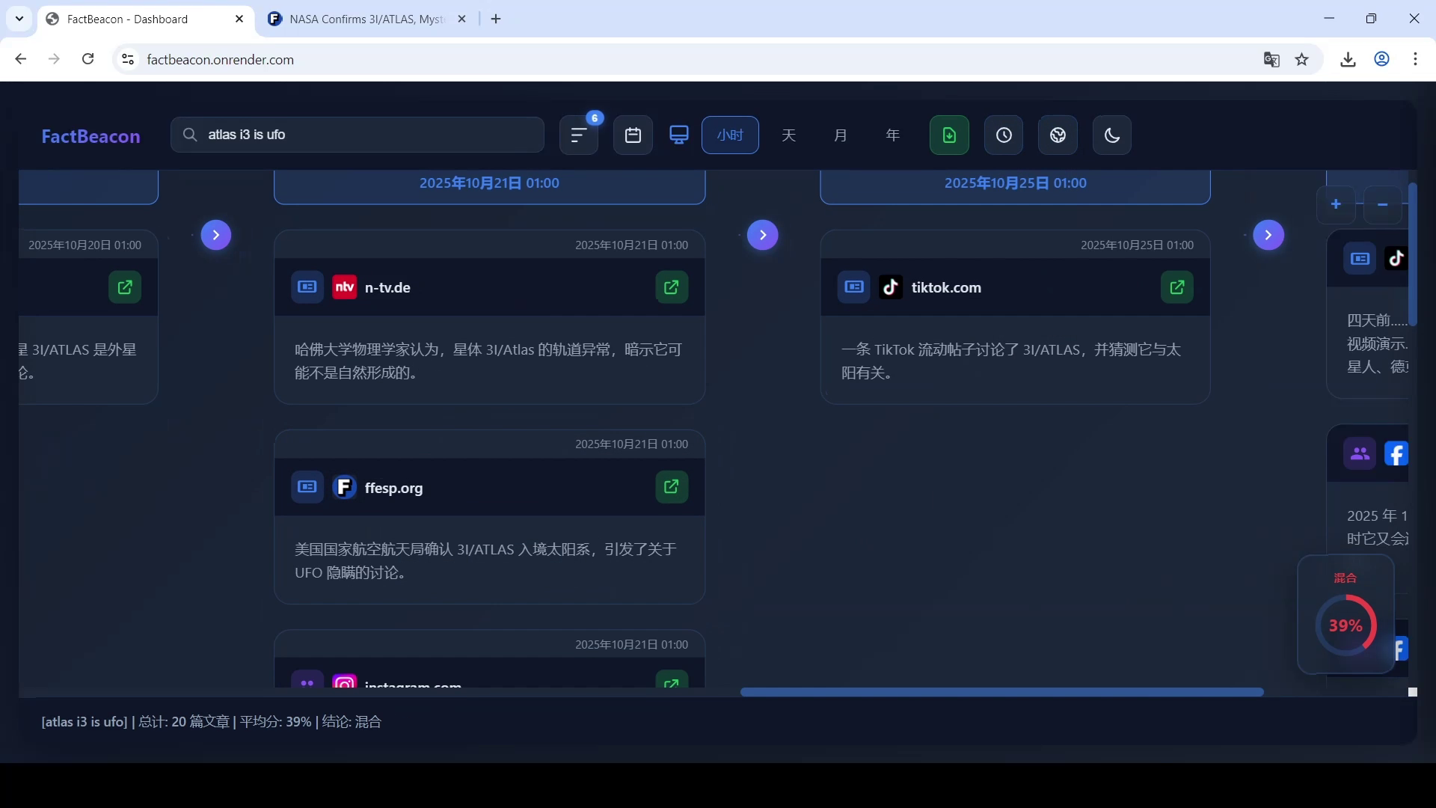Switch to NASA Confirms 3I/ATLAS browser tab
The width and height of the screenshot is (1436, 808).
(x=366, y=19)
